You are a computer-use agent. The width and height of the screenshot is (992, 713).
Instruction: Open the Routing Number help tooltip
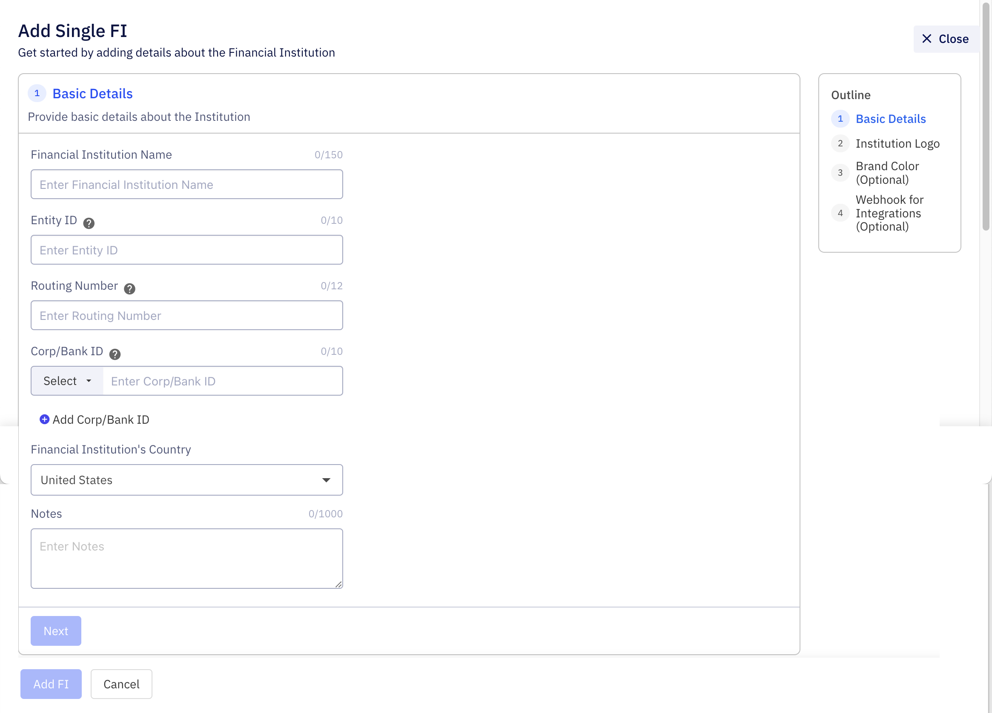pos(129,288)
